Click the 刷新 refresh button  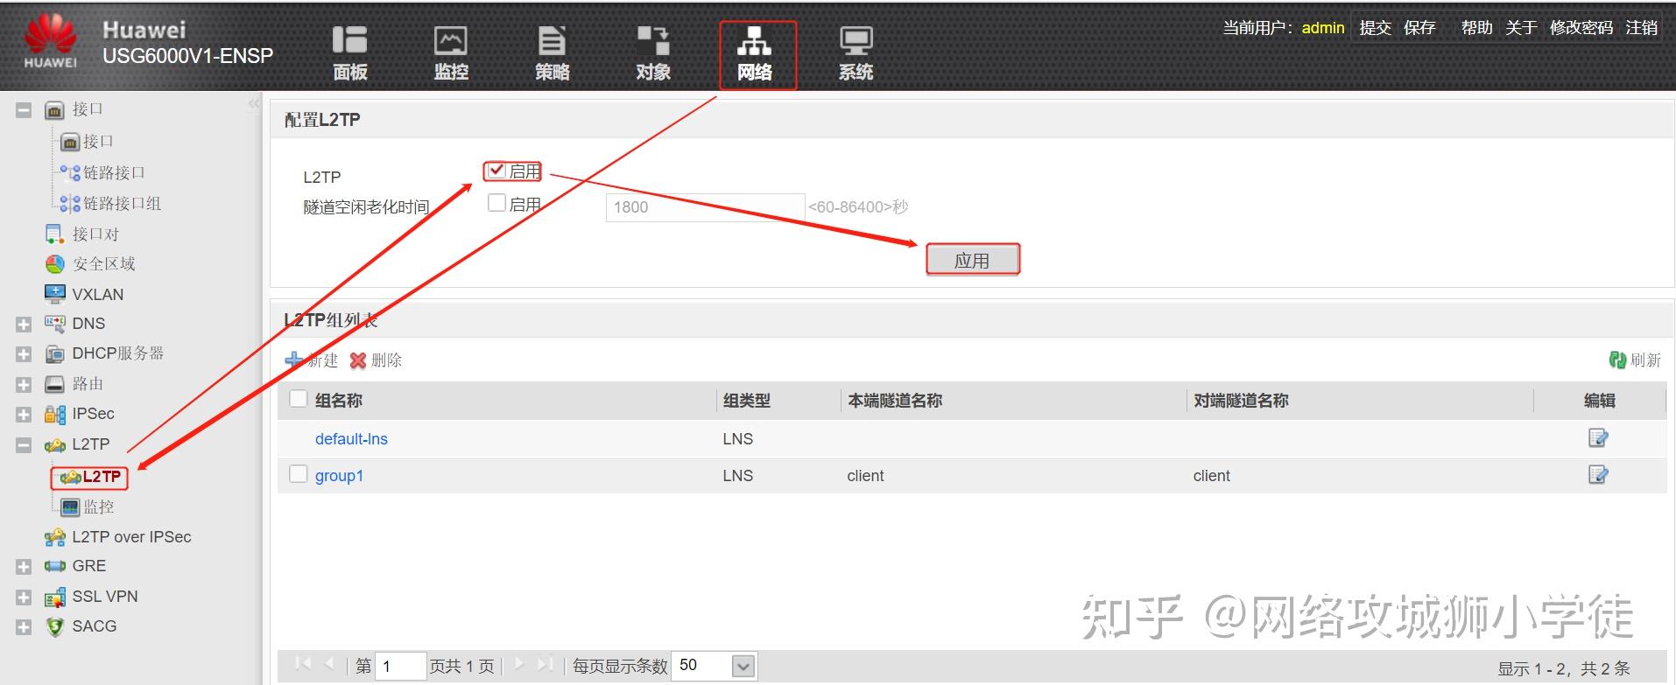click(x=1635, y=360)
